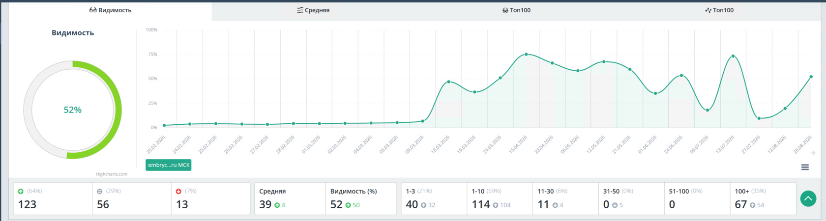Click the 28.04.2026 x-axis date label

click(x=544, y=145)
